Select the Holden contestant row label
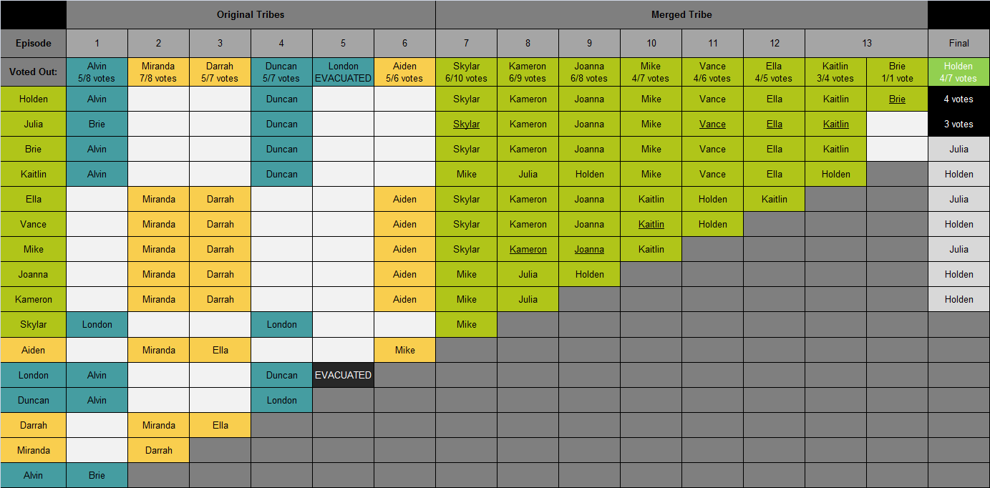 (33, 99)
